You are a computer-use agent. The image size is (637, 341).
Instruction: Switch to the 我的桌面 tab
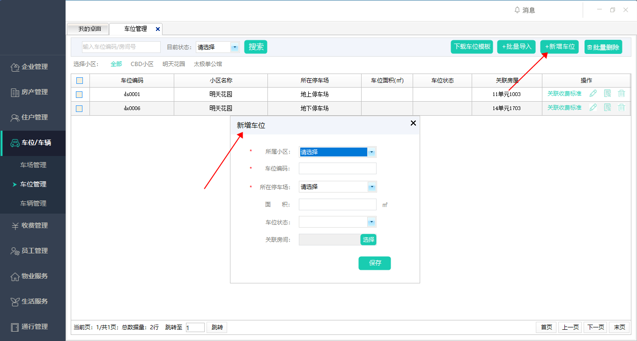tap(89, 29)
